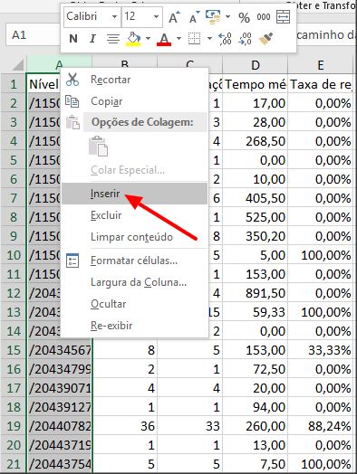Click the A1 name box
The image size is (357, 474).
[33, 34]
